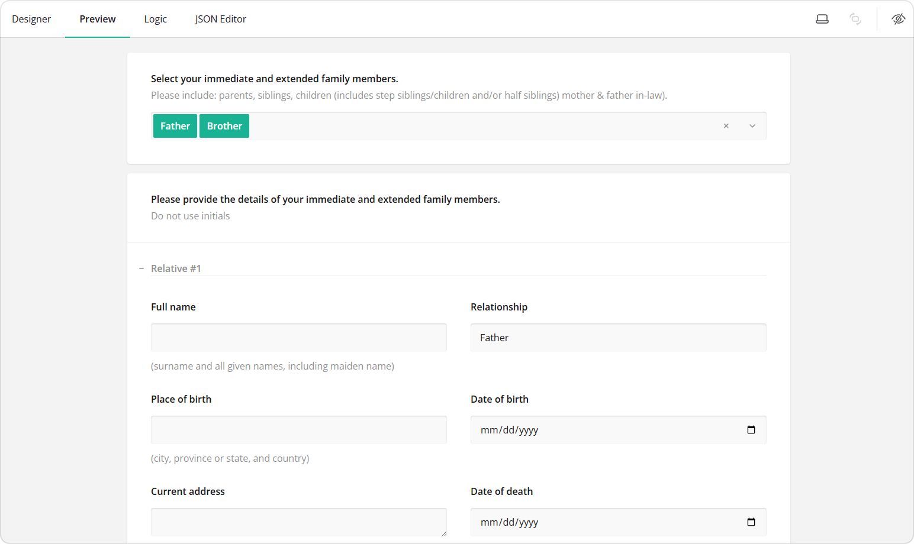Toggle the show invisible elements eye icon
This screenshot has height=544, width=914.
tap(898, 18)
